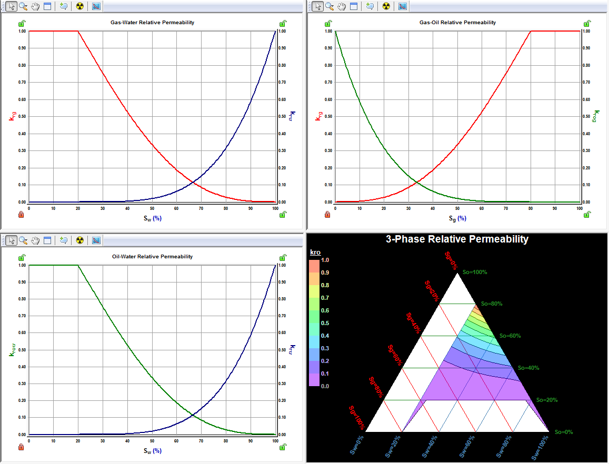Activate the zoom magnifier in Gas-Water toolbar
The image size is (609, 464).
tap(23, 6)
